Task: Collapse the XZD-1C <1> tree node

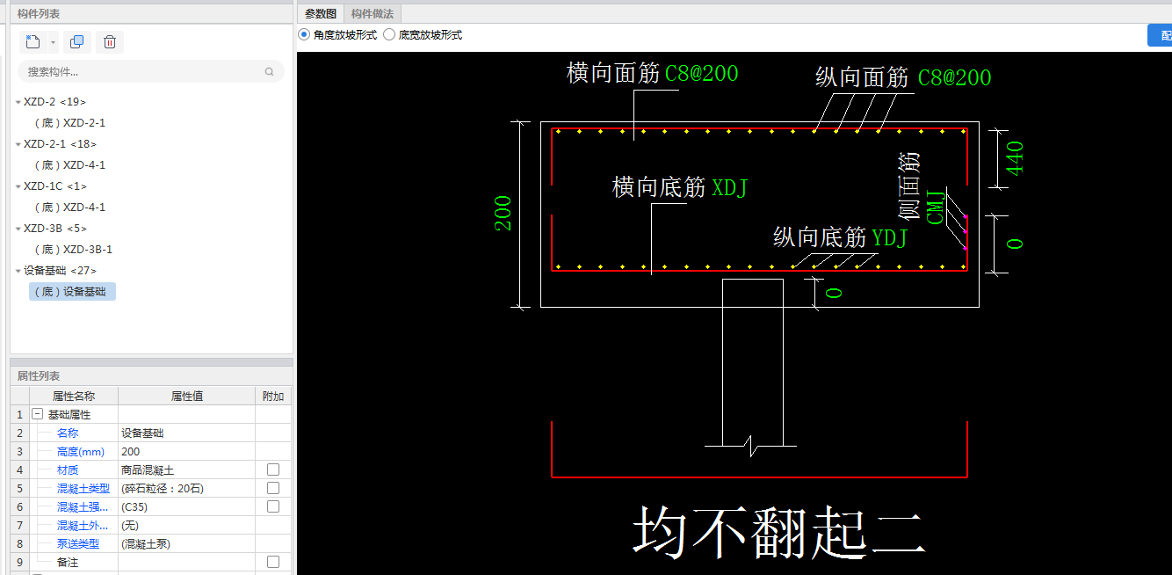Action: coord(18,186)
